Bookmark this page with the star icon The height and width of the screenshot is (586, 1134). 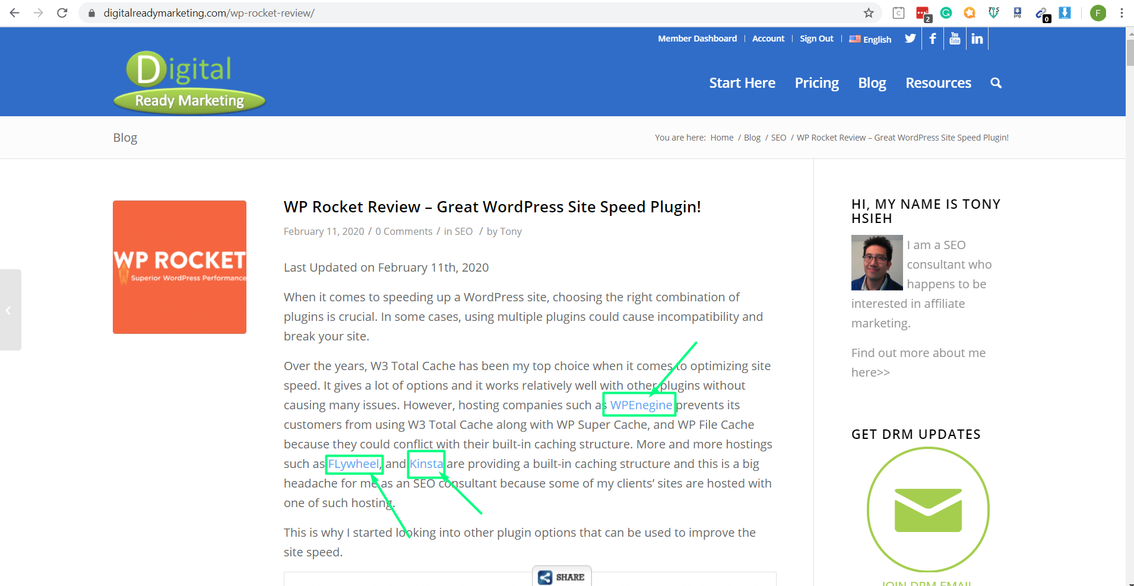click(869, 13)
